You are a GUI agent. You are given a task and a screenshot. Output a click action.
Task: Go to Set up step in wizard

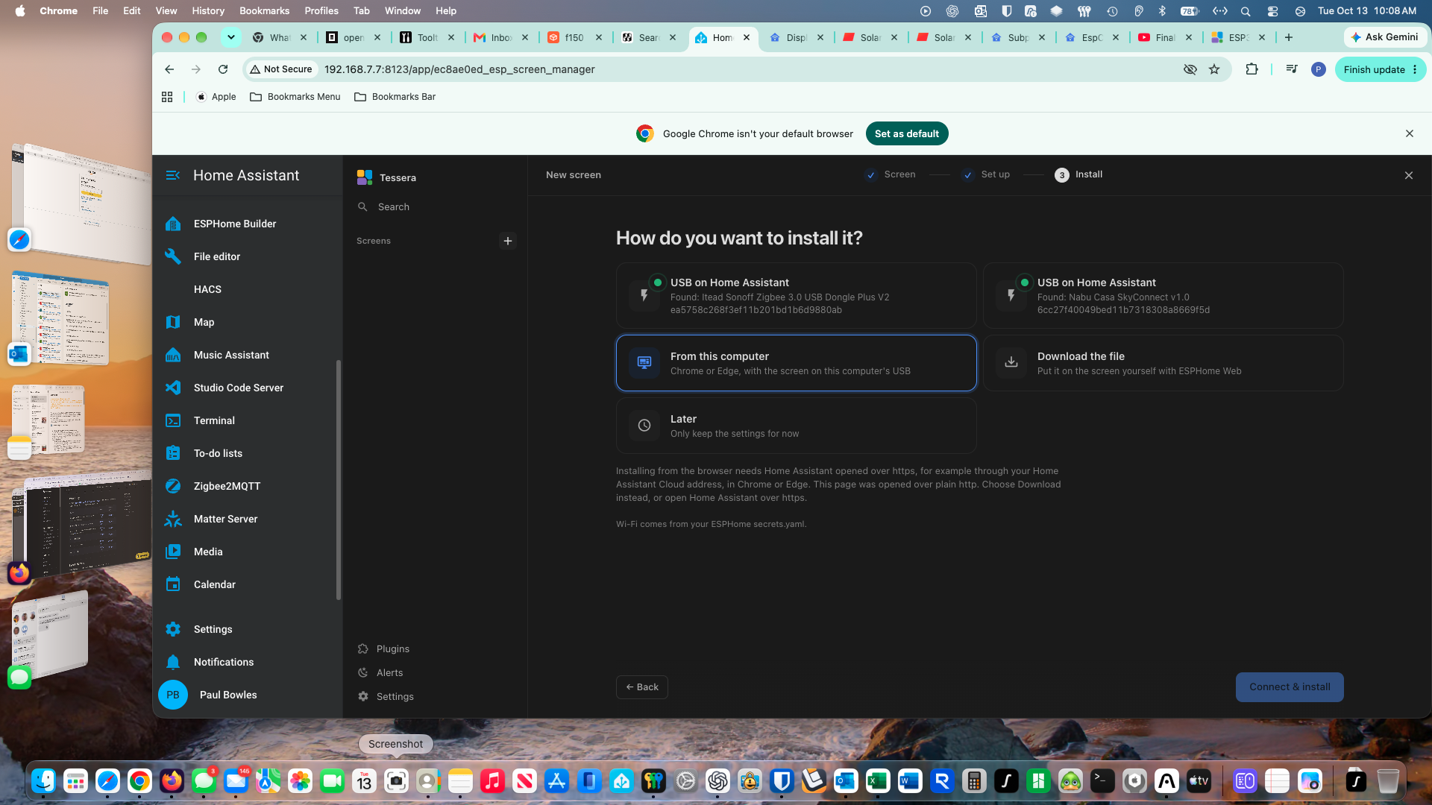(986, 174)
